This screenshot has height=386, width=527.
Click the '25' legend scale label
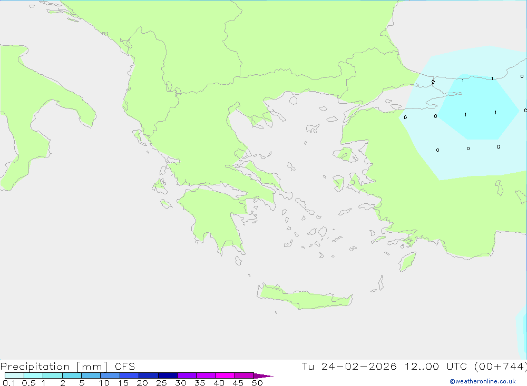click(162, 383)
